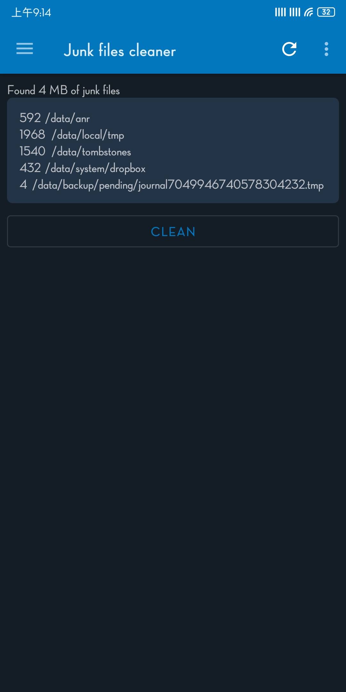This screenshot has width=346, height=692.
Task: Open the three-dot overflow menu
Action: tap(326, 49)
